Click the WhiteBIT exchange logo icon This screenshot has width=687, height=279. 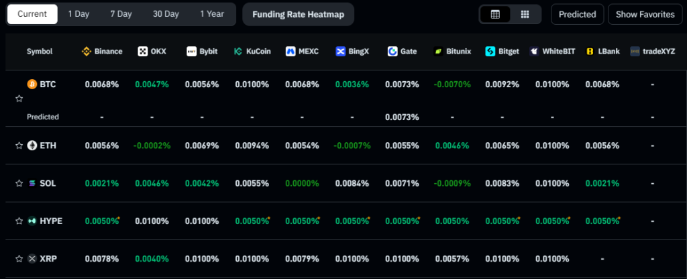(534, 51)
